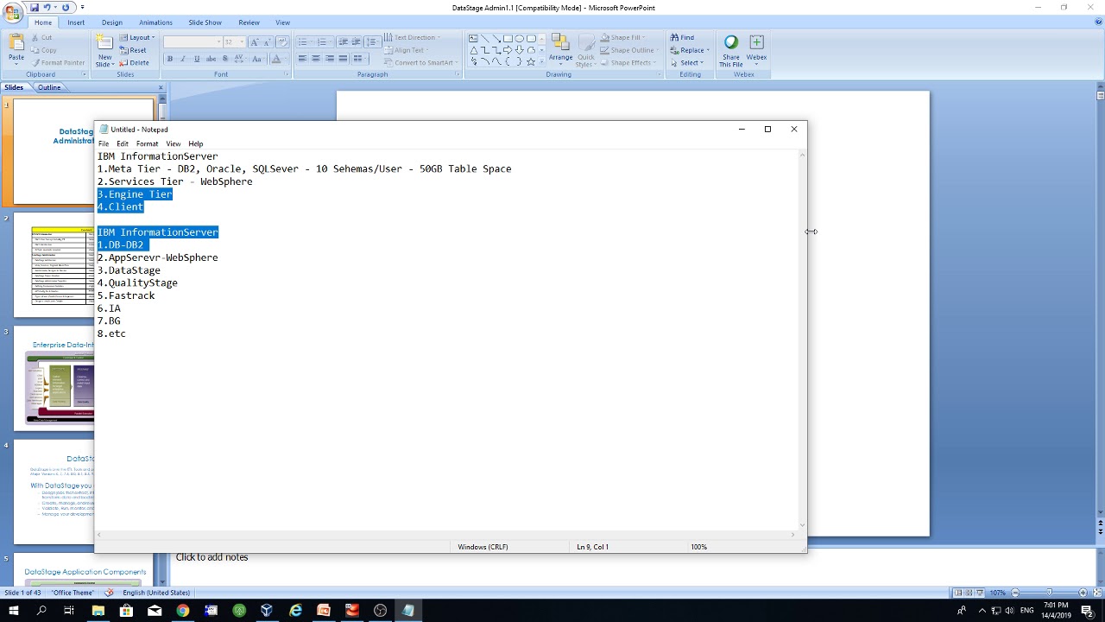This screenshot has height=622, width=1105.
Task: Open Internet Explorer from taskbar
Action: point(295,611)
